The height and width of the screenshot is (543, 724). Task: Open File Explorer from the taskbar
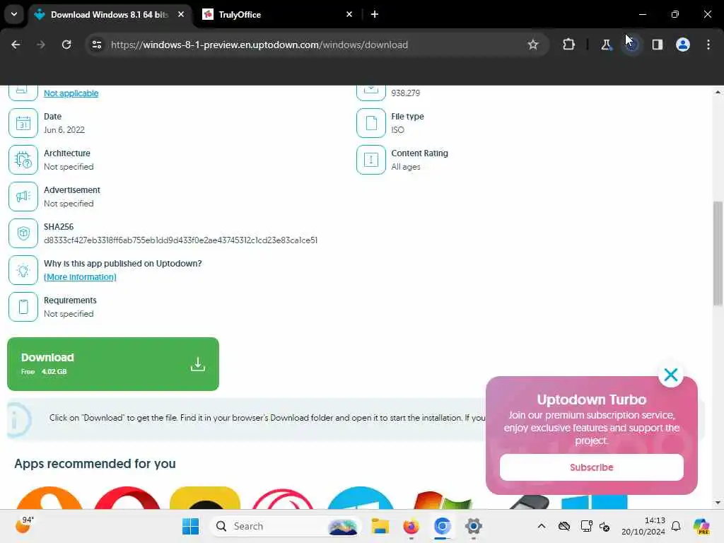point(380,526)
